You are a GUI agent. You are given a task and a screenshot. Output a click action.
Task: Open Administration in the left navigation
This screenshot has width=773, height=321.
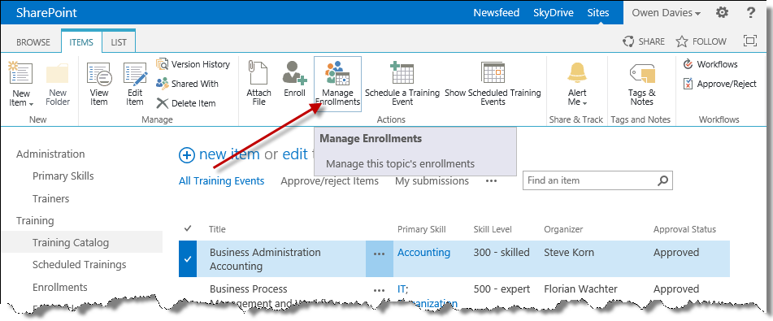pos(50,154)
